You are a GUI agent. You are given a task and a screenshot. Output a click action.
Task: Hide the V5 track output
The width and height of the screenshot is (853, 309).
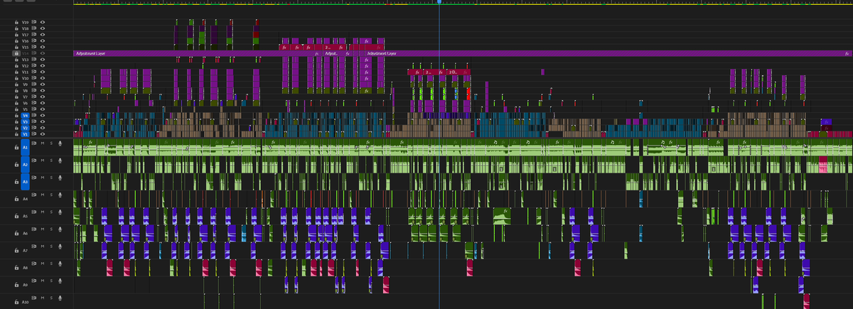43,109
